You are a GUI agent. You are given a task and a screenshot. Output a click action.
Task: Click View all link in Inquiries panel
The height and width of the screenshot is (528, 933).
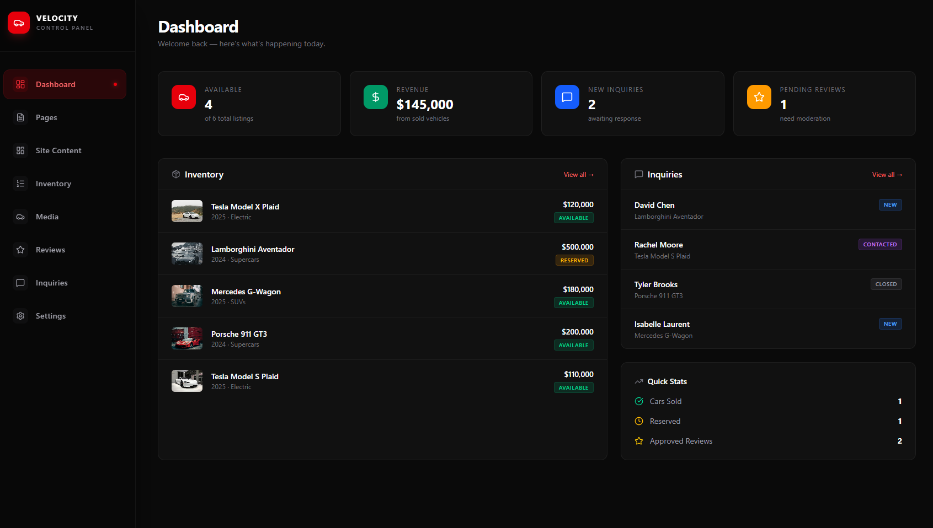click(887, 175)
